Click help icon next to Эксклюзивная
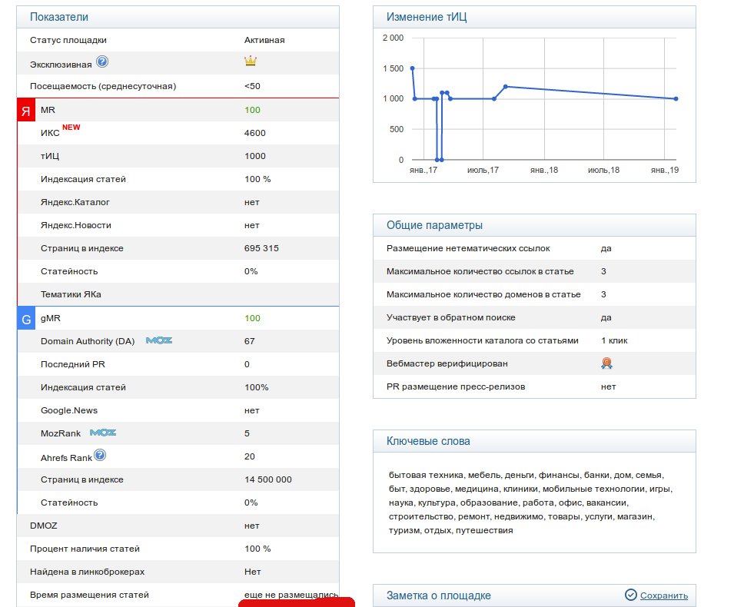Screen dimensions: 754x607 pos(102,61)
